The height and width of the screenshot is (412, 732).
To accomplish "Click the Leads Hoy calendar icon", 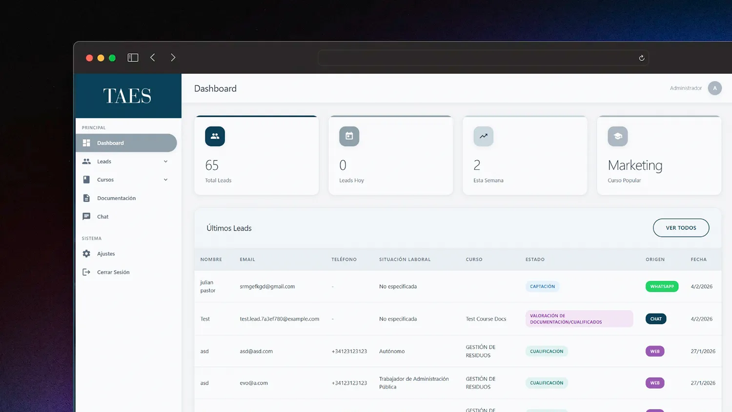I will (349, 136).
